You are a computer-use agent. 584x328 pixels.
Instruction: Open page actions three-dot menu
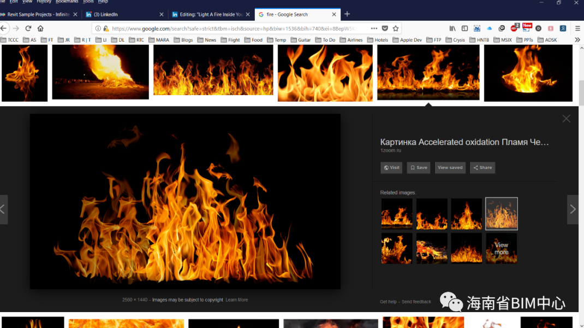[x=374, y=28]
